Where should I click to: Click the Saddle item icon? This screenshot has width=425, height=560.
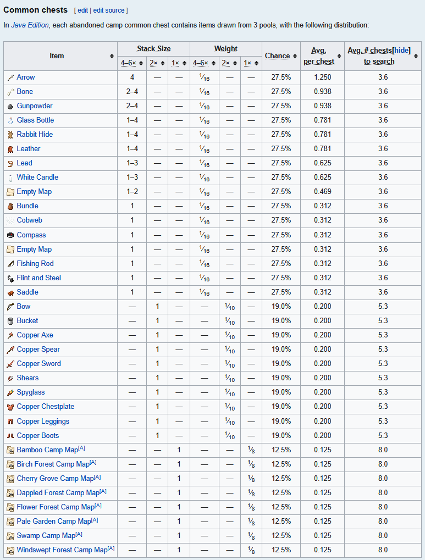[x=11, y=292]
